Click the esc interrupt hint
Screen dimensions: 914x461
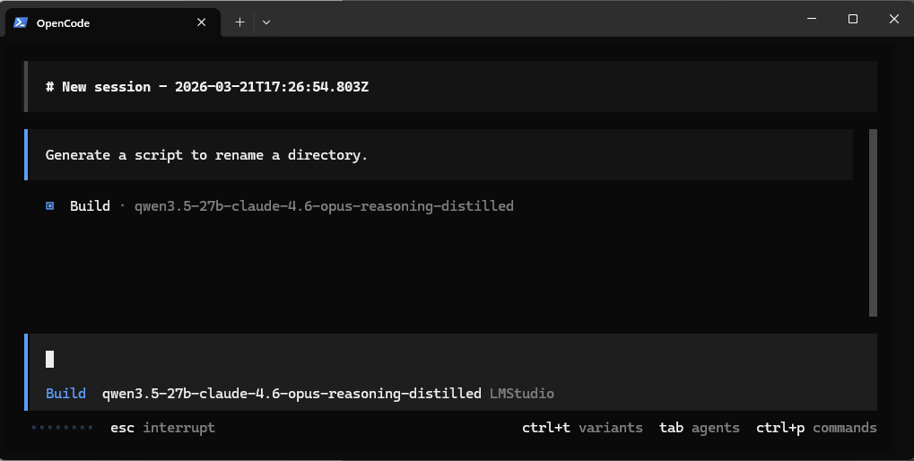click(x=162, y=428)
